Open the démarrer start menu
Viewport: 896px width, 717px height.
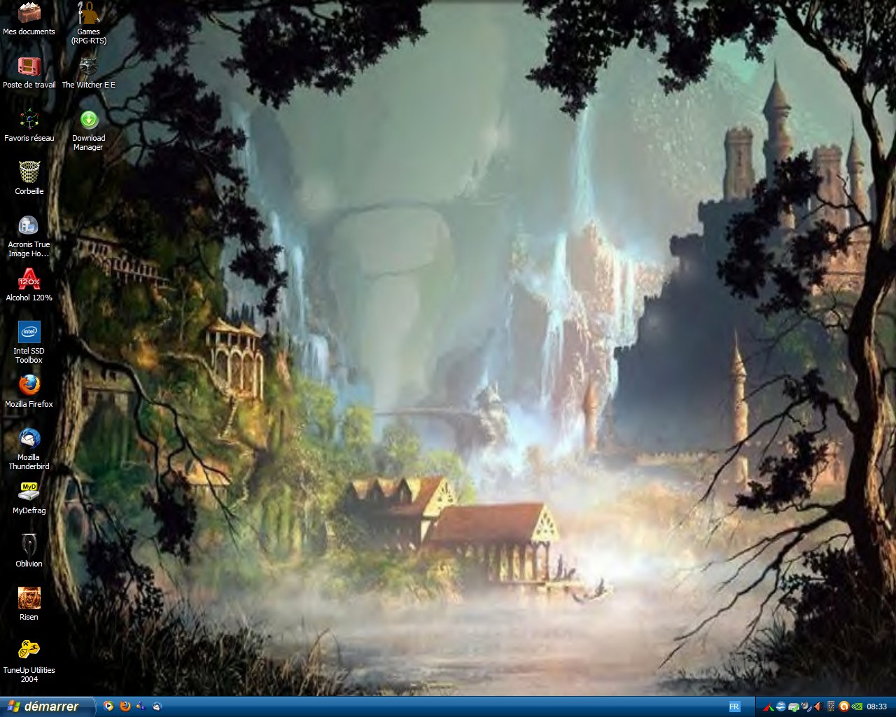pos(47,706)
